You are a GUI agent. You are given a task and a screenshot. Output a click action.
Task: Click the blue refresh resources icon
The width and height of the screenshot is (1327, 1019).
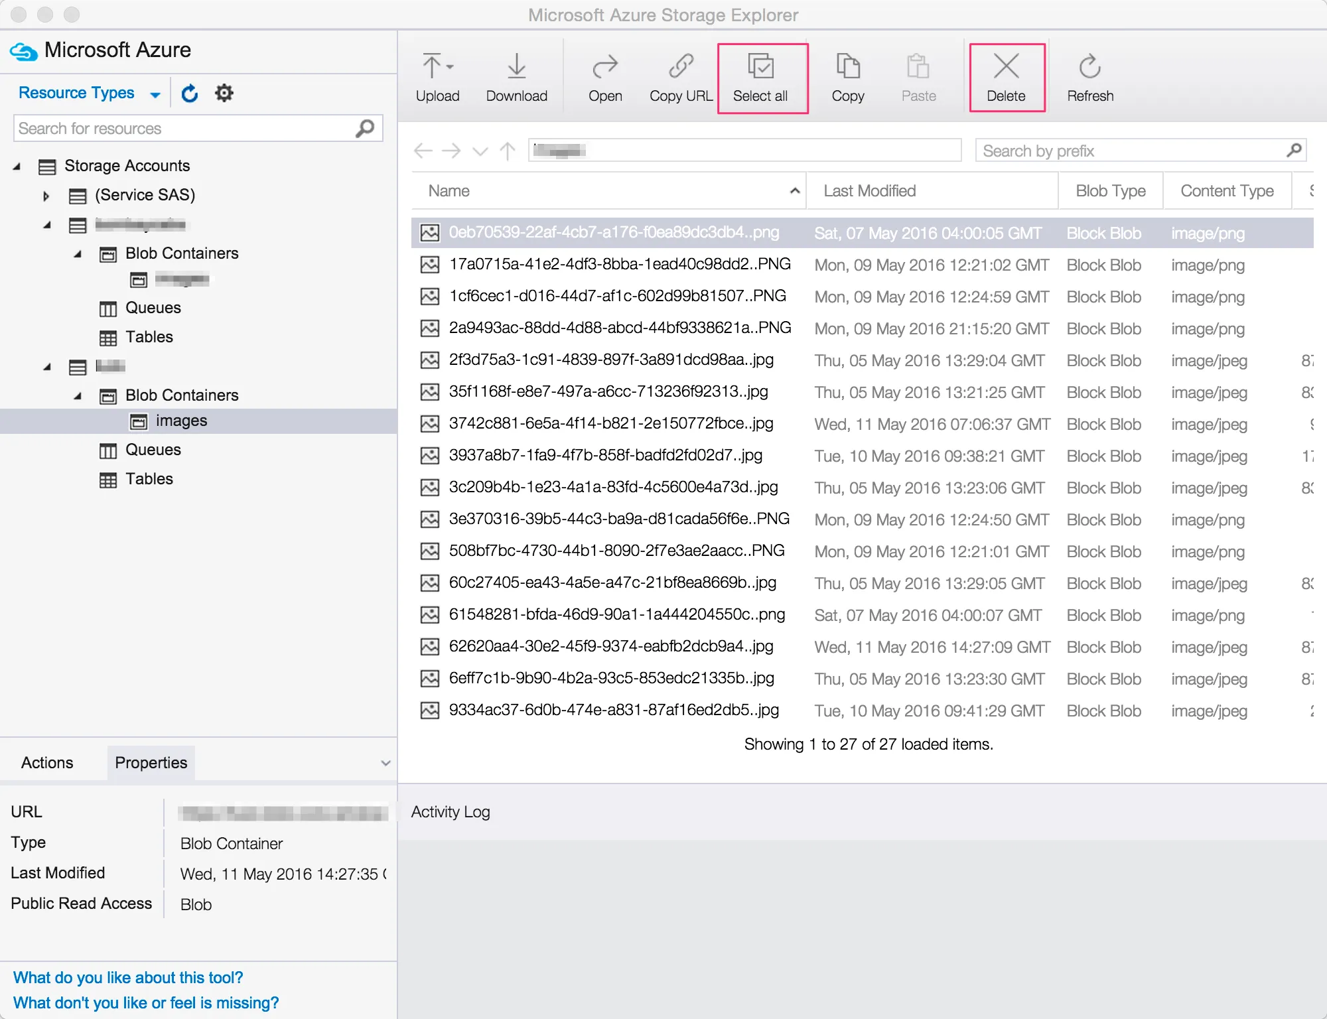coord(190,94)
